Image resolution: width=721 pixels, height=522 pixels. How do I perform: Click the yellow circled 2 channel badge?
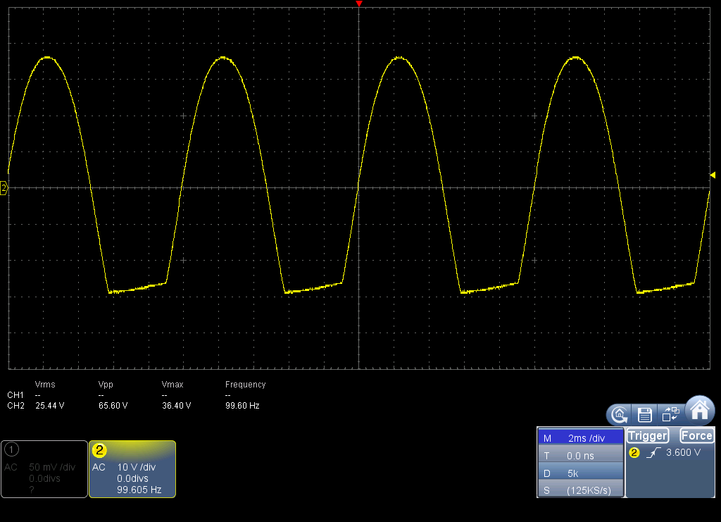[100, 449]
